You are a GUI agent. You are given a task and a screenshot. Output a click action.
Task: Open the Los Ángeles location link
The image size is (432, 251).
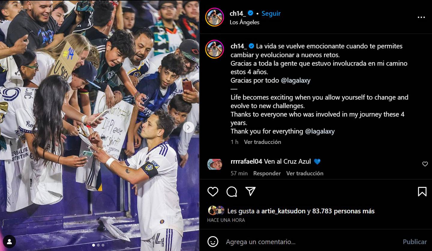coord(244,22)
